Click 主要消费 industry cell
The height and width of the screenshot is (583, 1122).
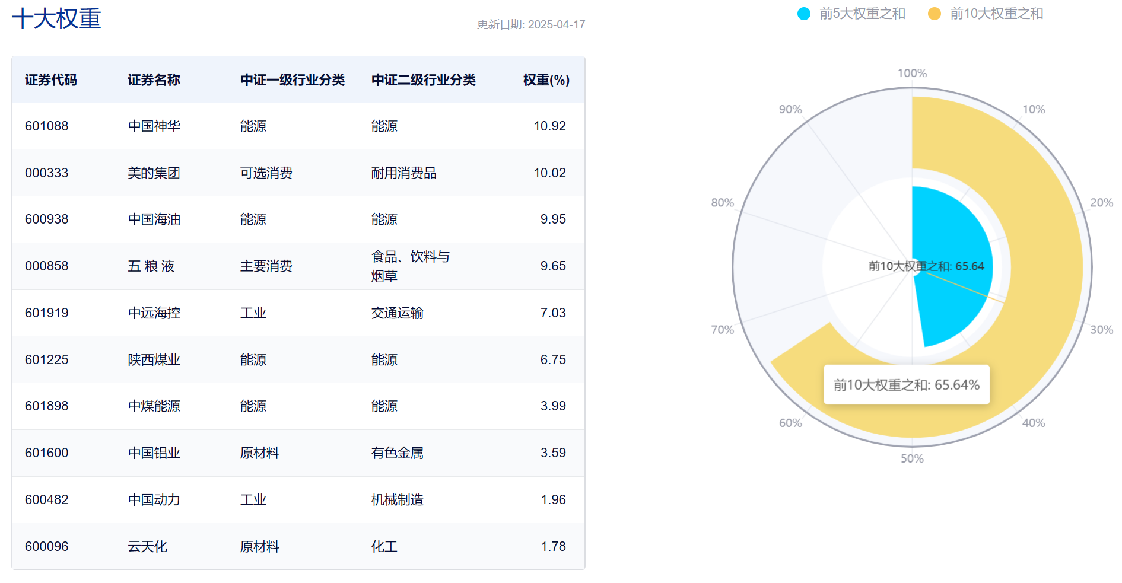point(266,266)
